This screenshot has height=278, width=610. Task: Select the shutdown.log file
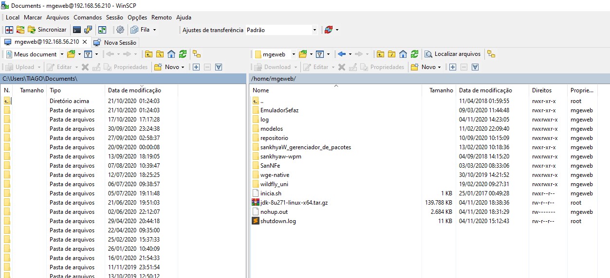278,221
